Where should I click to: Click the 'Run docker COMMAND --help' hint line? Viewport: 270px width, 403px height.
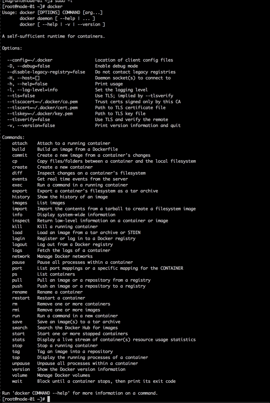point(80,393)
